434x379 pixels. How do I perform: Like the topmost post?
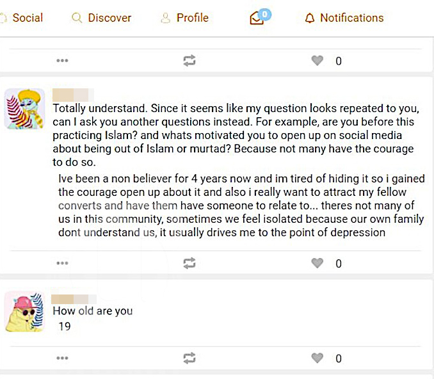317,61
